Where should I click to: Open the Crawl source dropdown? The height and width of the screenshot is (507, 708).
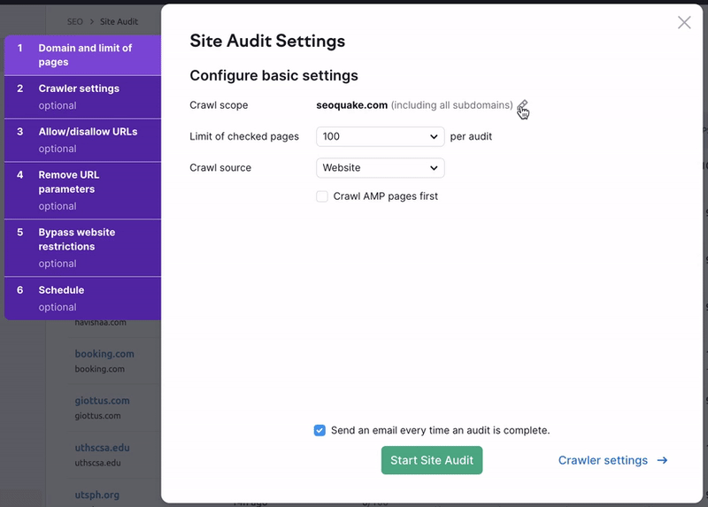[x=381, y=168]
